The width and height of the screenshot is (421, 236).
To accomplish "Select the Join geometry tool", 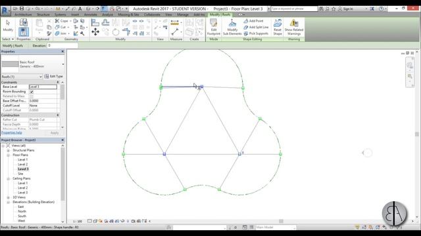I will pos(61,33).
